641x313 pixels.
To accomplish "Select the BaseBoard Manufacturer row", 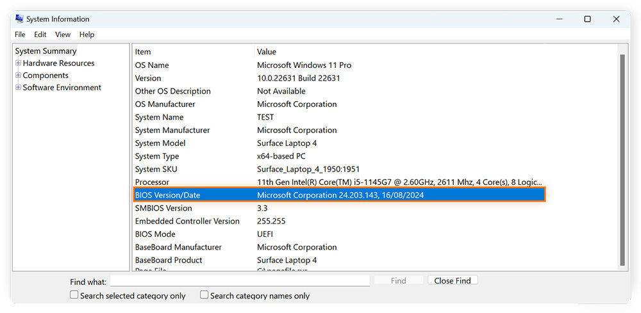I will (339, 248).
